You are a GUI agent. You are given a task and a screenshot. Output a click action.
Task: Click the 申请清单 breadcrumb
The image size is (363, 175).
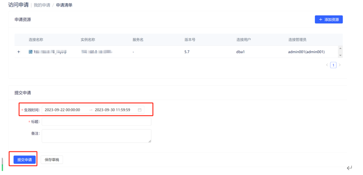pos(64,5)
